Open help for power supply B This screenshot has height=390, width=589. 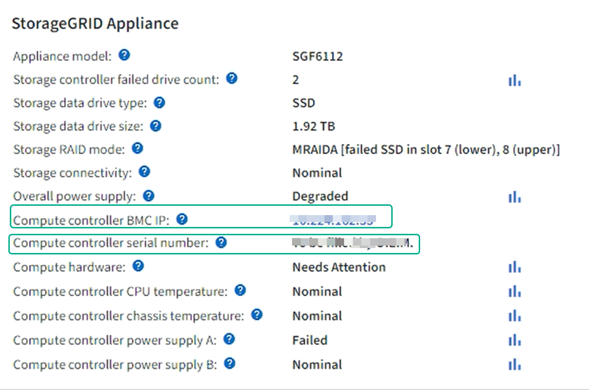pyautogui.click(x=229, y=363)
